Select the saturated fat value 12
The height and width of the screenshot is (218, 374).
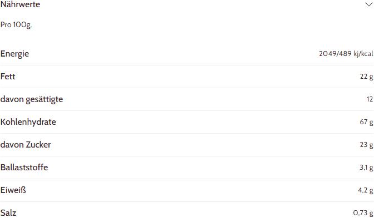pos(370,99)
